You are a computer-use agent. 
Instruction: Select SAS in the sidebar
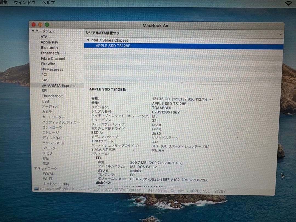(45, 80)
